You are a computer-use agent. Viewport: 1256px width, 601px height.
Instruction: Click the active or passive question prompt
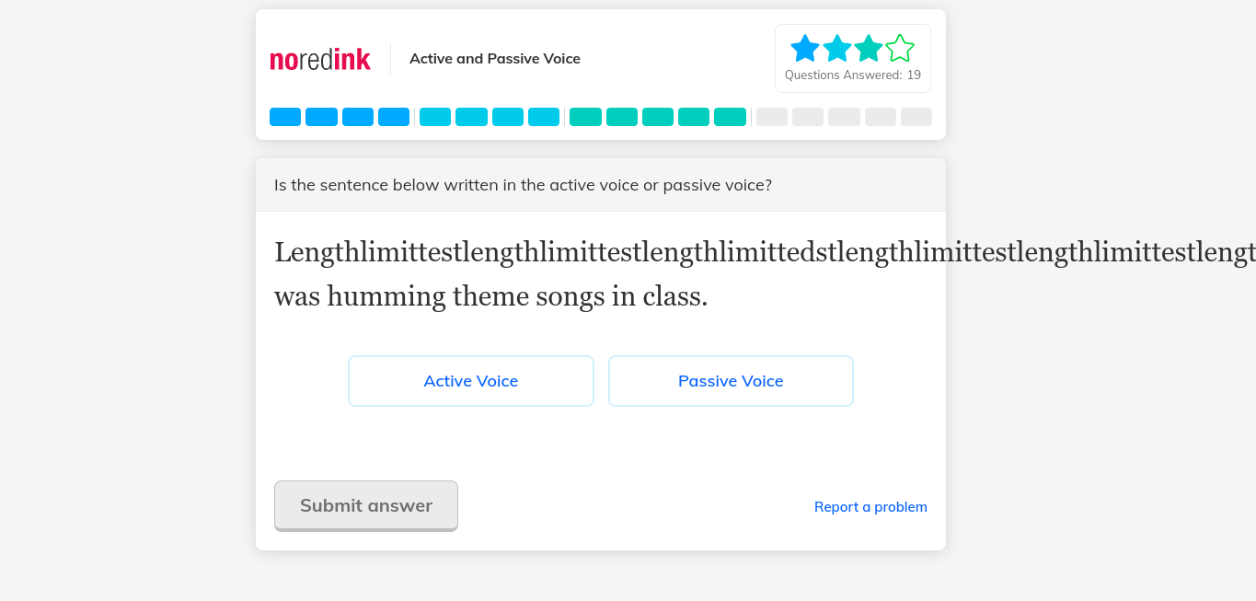point(523,185)
